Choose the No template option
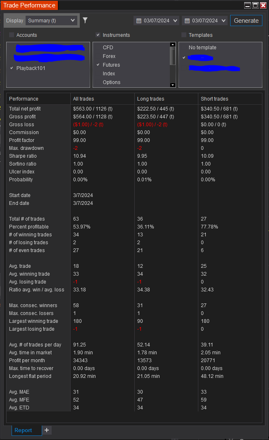Image resolution: width=269 pixels, height=440 pixels. point(202,48)
